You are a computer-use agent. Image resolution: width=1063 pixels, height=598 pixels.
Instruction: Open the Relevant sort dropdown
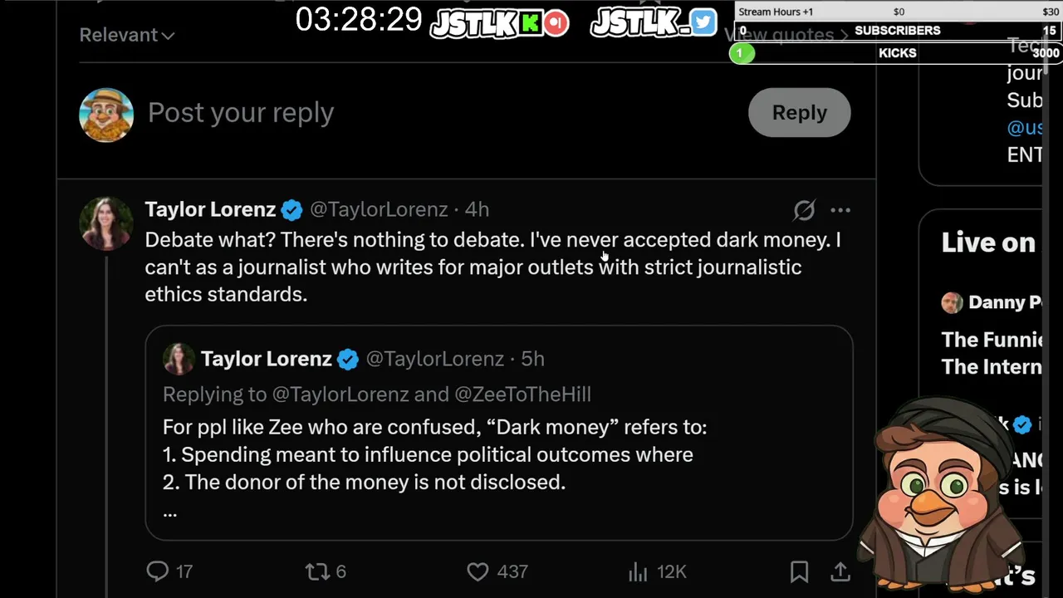pos(126,35)
